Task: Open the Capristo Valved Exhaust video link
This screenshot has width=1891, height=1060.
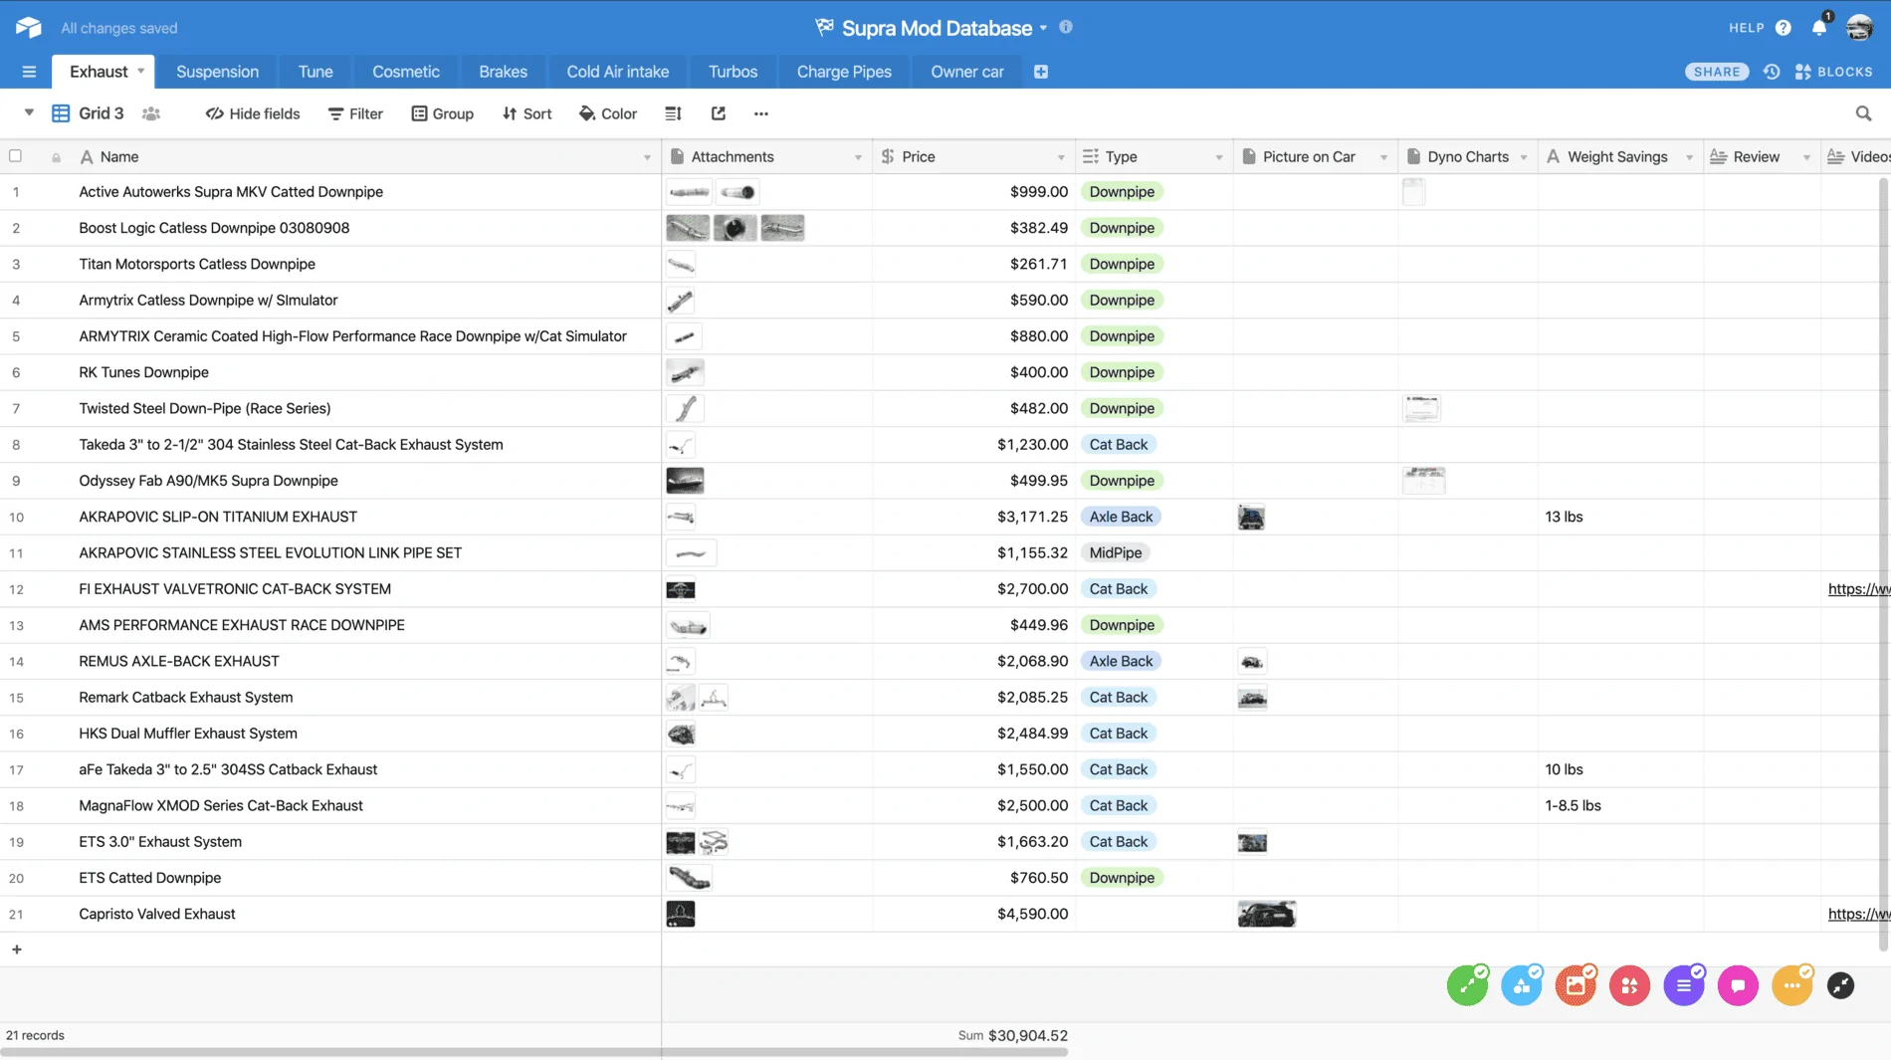Action: [1858, 914]
